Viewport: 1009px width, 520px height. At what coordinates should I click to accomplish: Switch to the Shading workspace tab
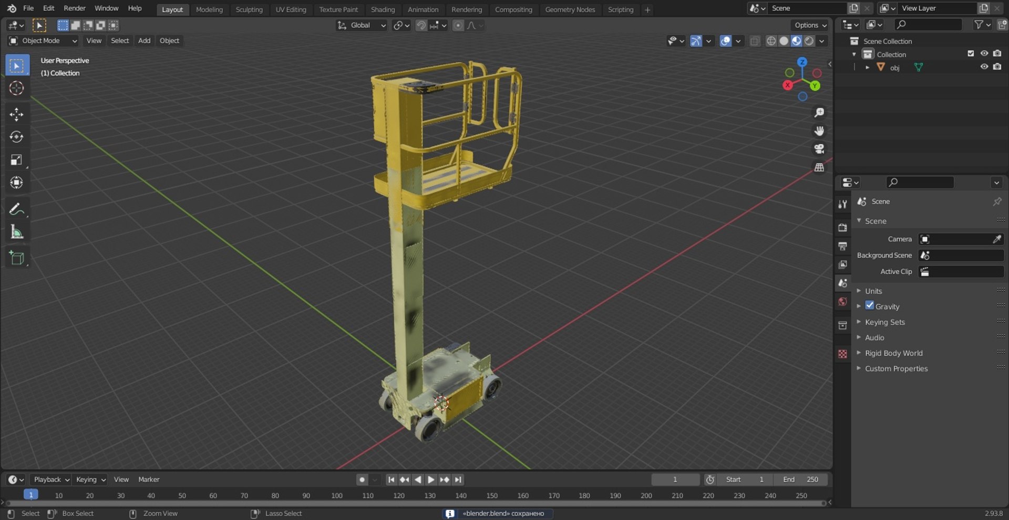pos(383,9)
